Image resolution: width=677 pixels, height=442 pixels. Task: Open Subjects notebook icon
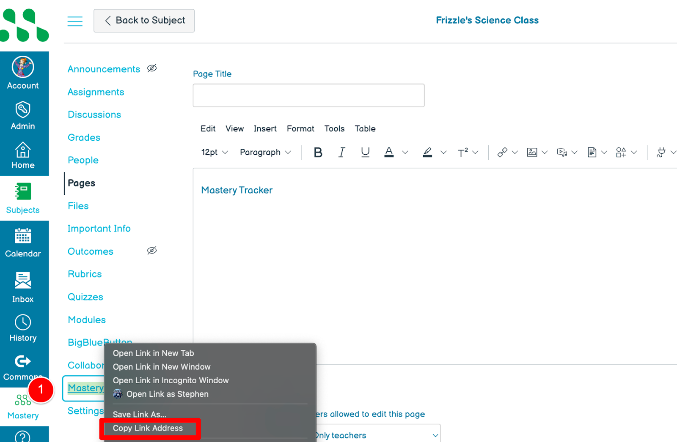(x=23, y=191)
